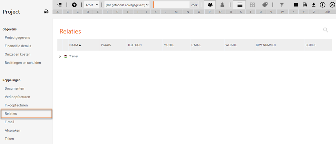Filter by letter K
Image resolution: width=336 pixels, height=144 pixels.
coord(156,12)
